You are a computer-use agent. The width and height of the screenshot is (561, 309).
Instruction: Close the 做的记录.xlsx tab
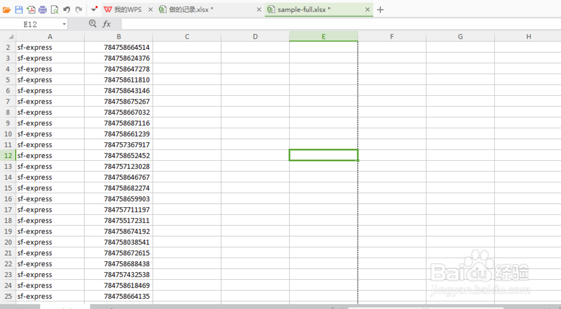(259, 10)
